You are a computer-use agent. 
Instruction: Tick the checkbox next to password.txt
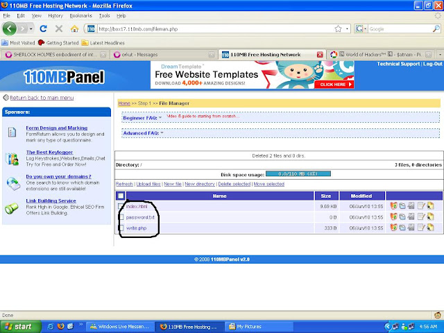pyautogui.click(x=121, y=217)
